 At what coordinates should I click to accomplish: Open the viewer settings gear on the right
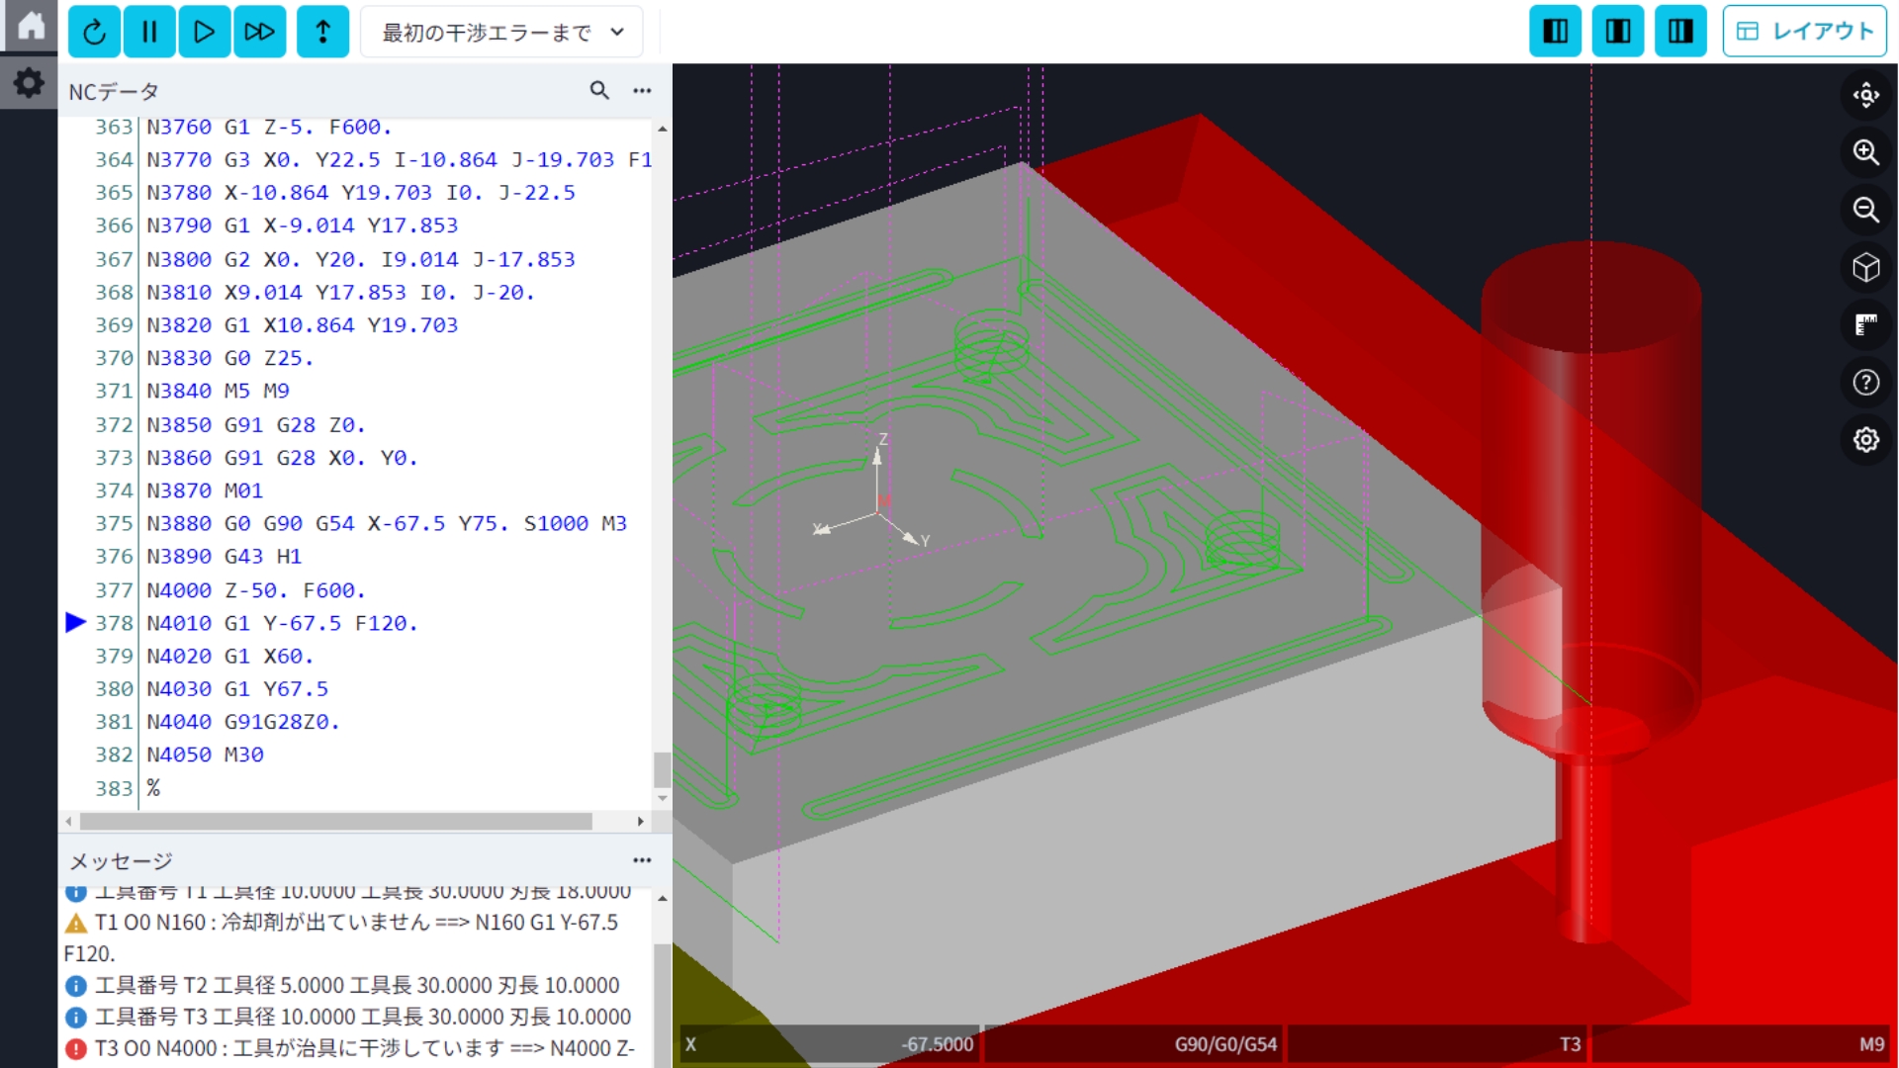1865,439
